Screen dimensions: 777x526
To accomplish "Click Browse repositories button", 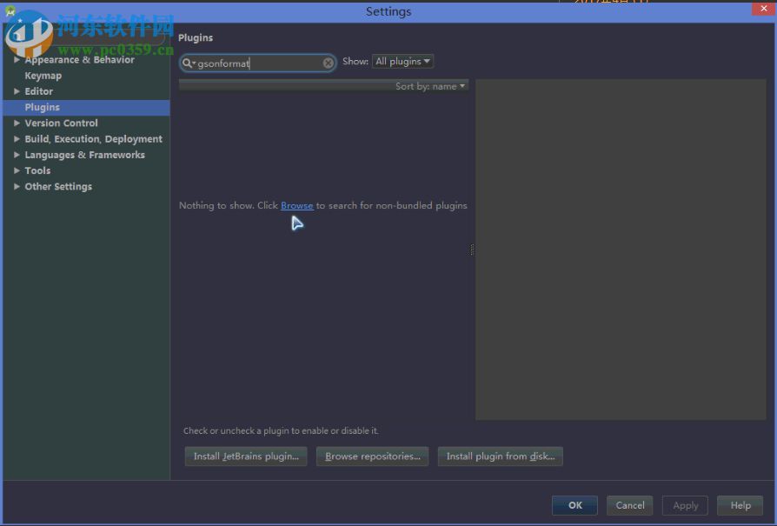I will pos(372,456).
